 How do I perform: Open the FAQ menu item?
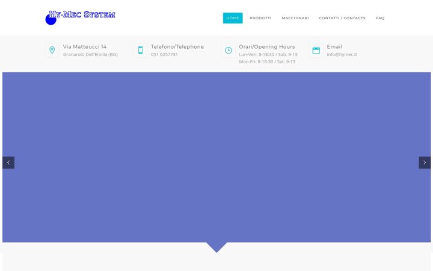(380, 18)
